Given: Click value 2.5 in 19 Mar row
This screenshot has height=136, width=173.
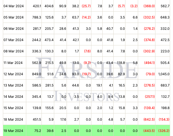Looking at the screenshot, I should [64, 131].
